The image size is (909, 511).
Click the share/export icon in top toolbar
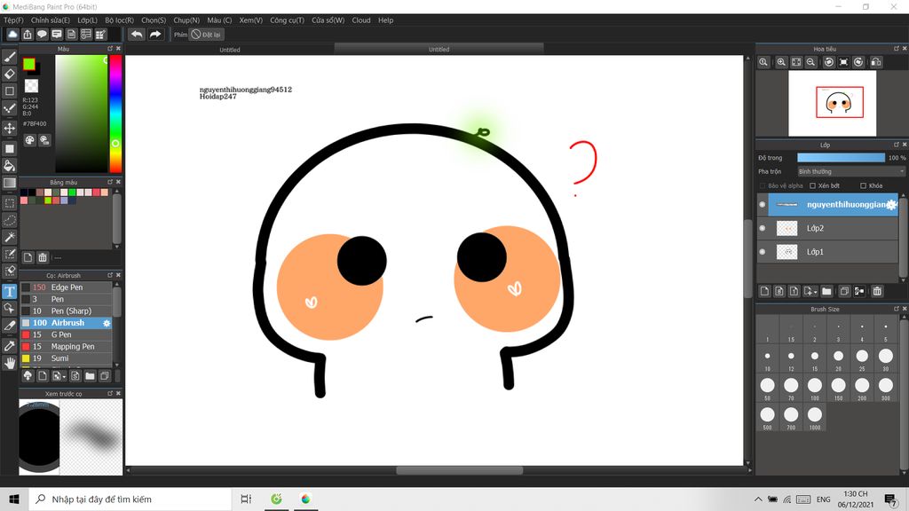point(28,35)
